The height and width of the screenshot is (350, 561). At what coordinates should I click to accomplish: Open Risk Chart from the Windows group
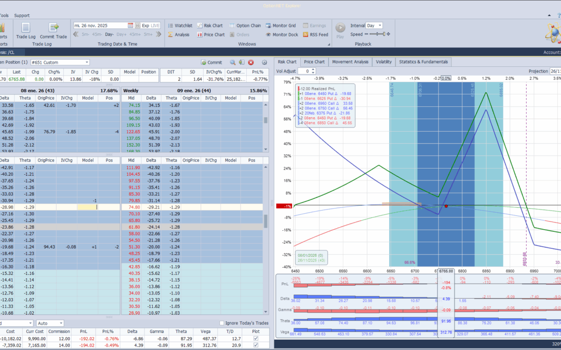210,26
